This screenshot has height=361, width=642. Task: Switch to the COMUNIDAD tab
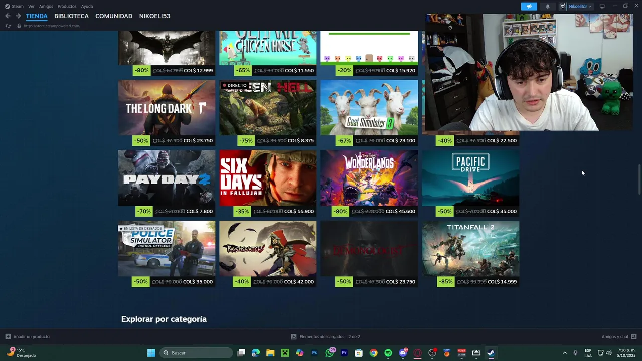[x=114, y=16]
